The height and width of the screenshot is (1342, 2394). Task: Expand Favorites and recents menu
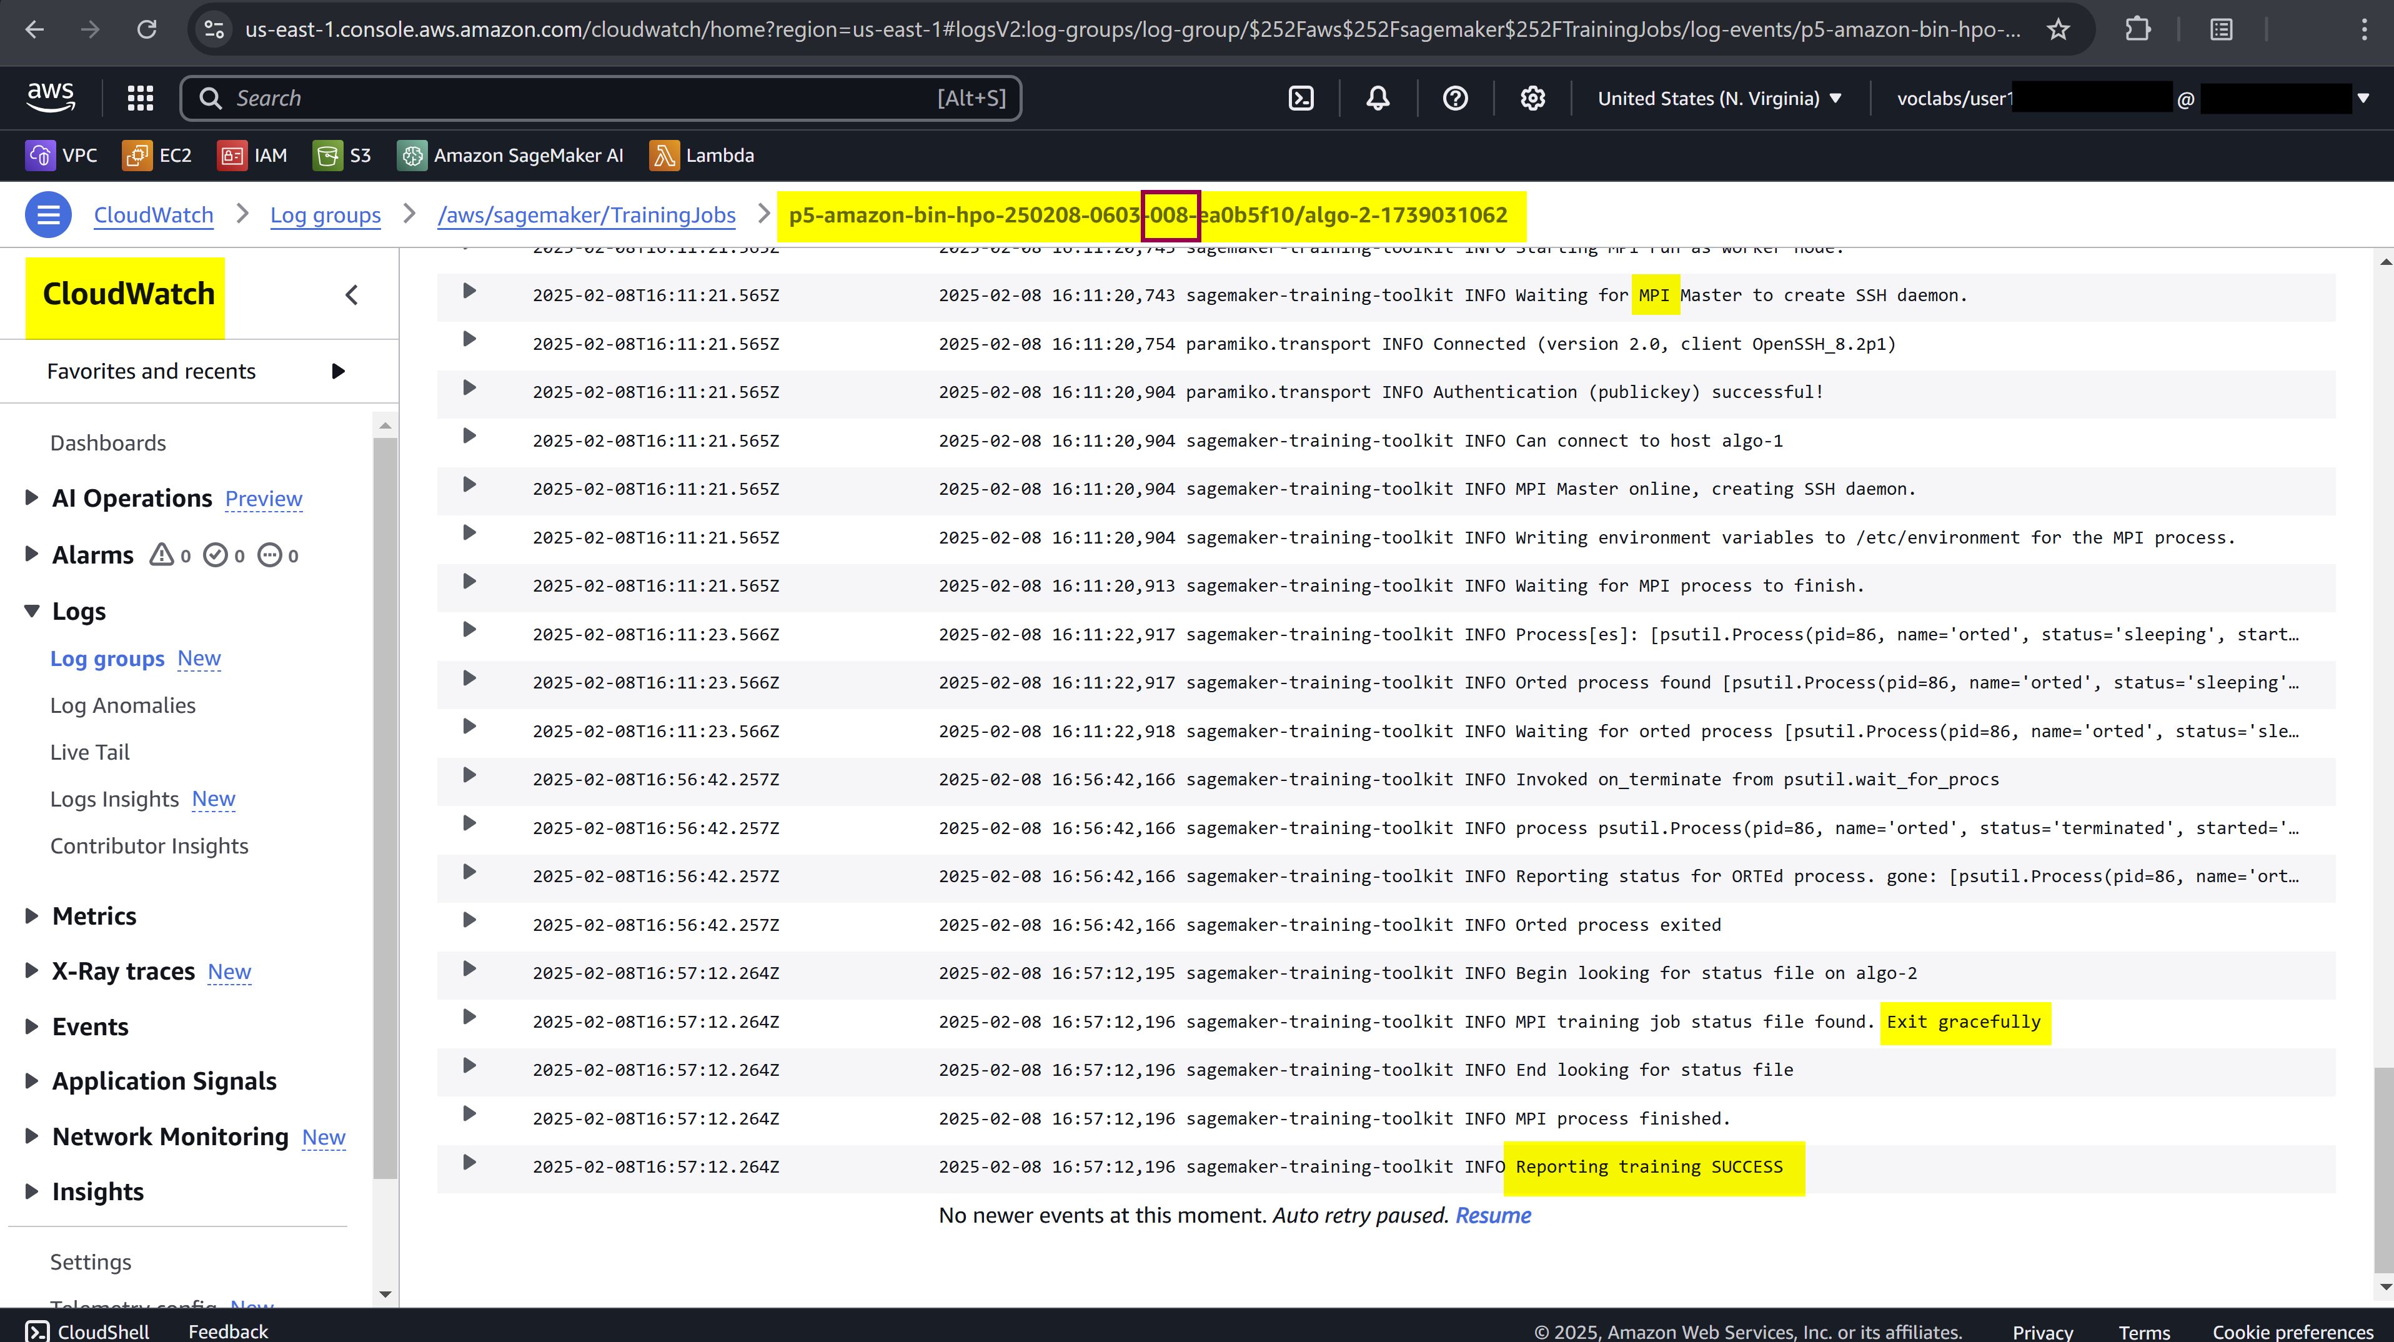[x=338, y=372]
